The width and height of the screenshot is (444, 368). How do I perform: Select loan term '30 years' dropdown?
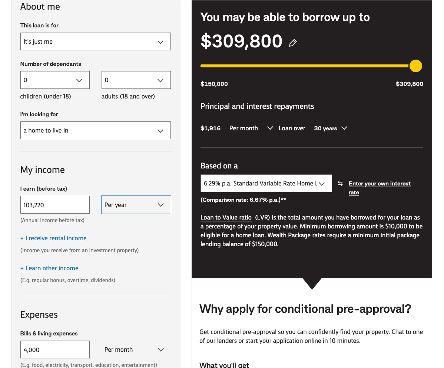tap(330, 128)
